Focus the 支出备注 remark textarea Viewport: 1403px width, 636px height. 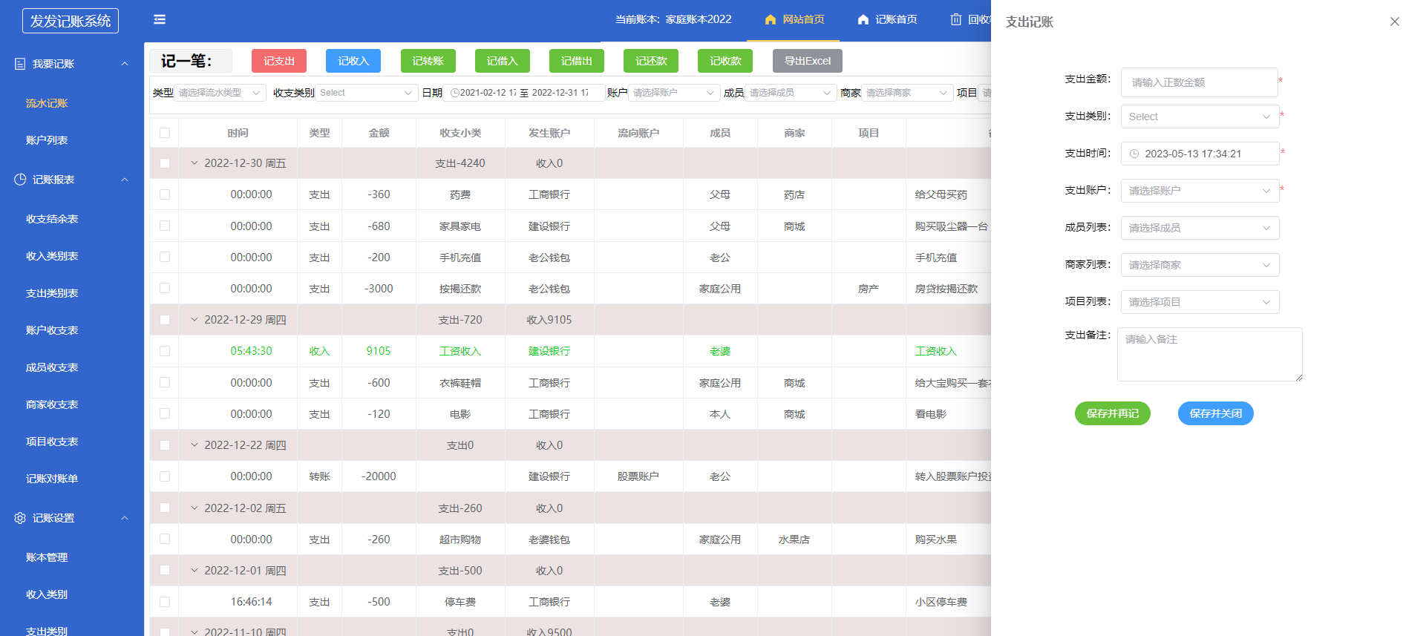click(1210, 355)
